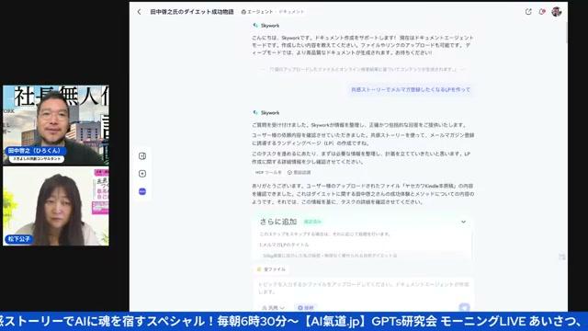Click the green status badge beside さらに追加
Image resolution: width=588 pixels, height=331 pixels.
click(x=312, y=222)
